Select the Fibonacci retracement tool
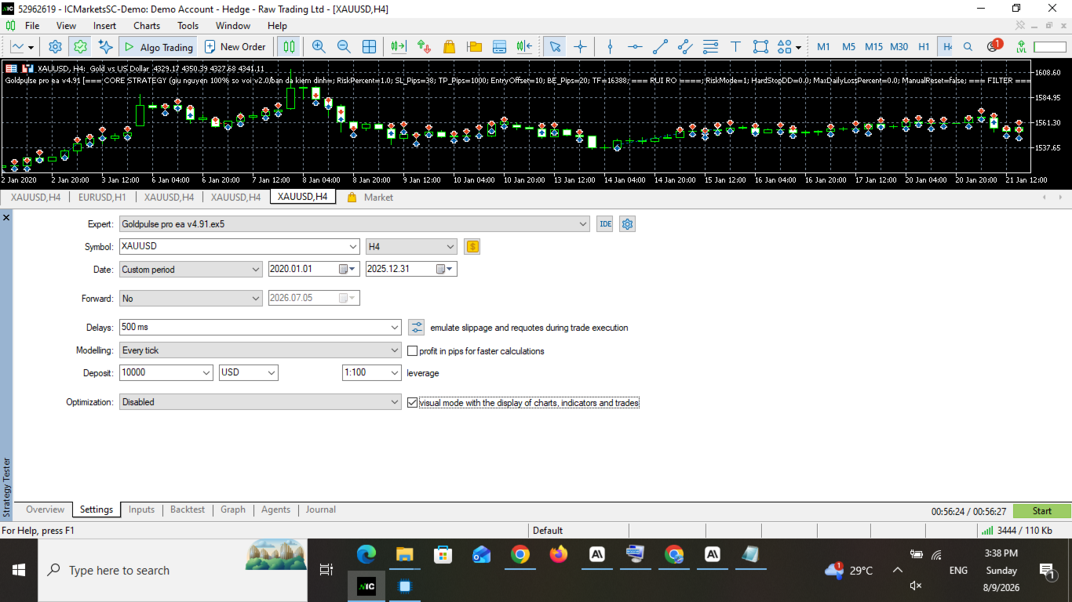This screenshot has height=602, width=1072. pos(710,46)
